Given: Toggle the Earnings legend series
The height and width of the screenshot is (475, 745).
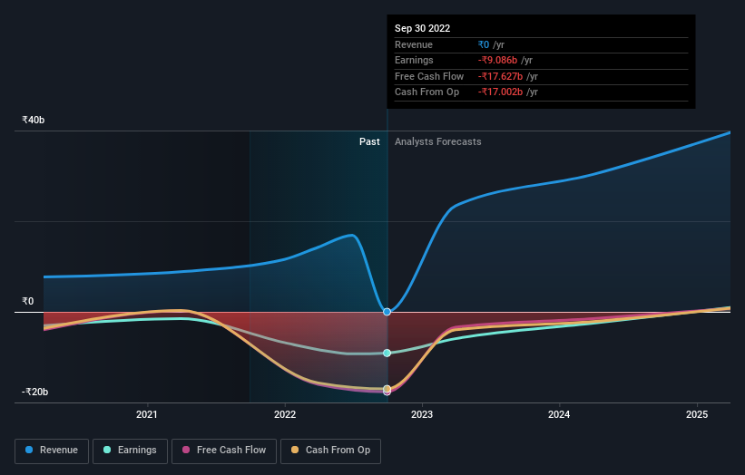Looking at the screenshot, I should (130, 451).
